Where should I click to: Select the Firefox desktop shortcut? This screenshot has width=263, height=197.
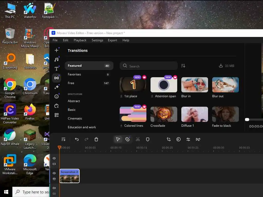pos(30,112)
